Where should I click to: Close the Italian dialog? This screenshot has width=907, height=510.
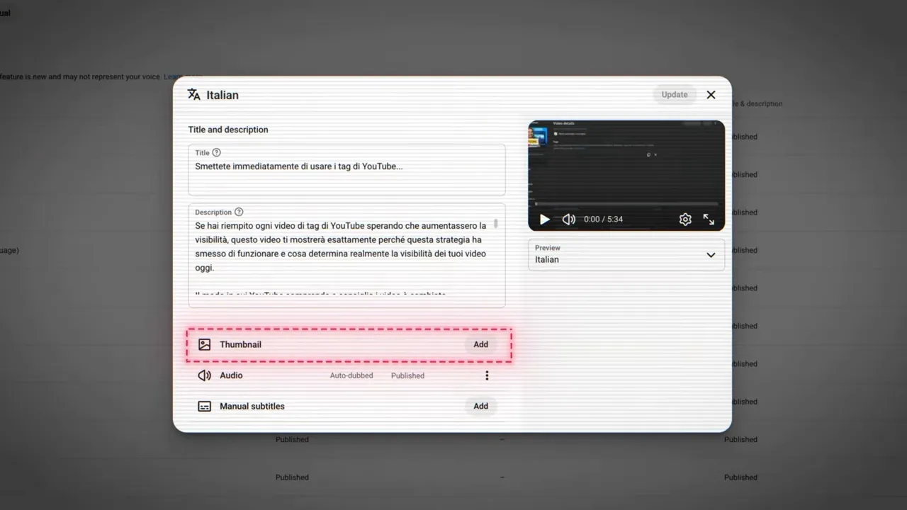(x=711, y=94)
